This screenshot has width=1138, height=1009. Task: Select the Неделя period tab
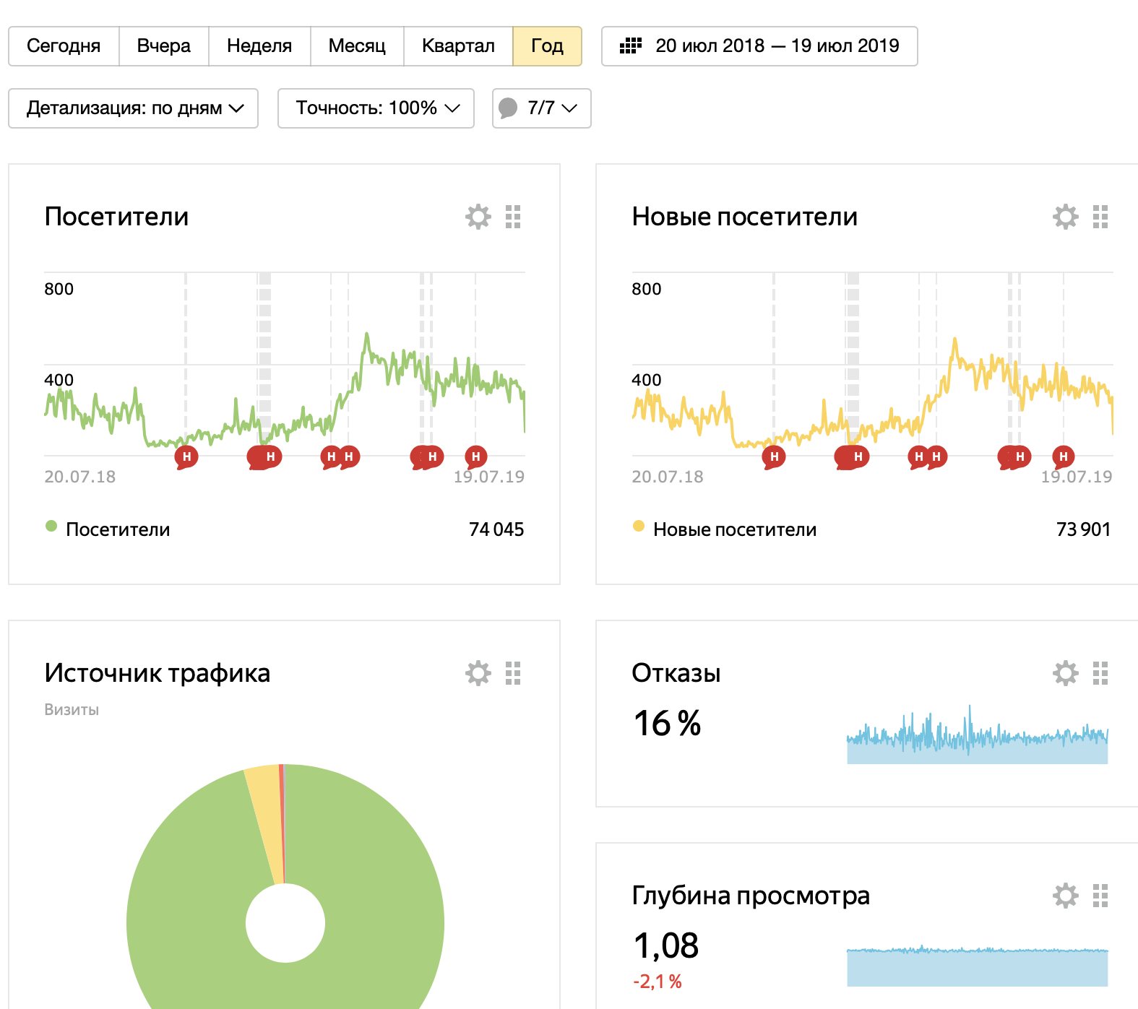[259, 46]
